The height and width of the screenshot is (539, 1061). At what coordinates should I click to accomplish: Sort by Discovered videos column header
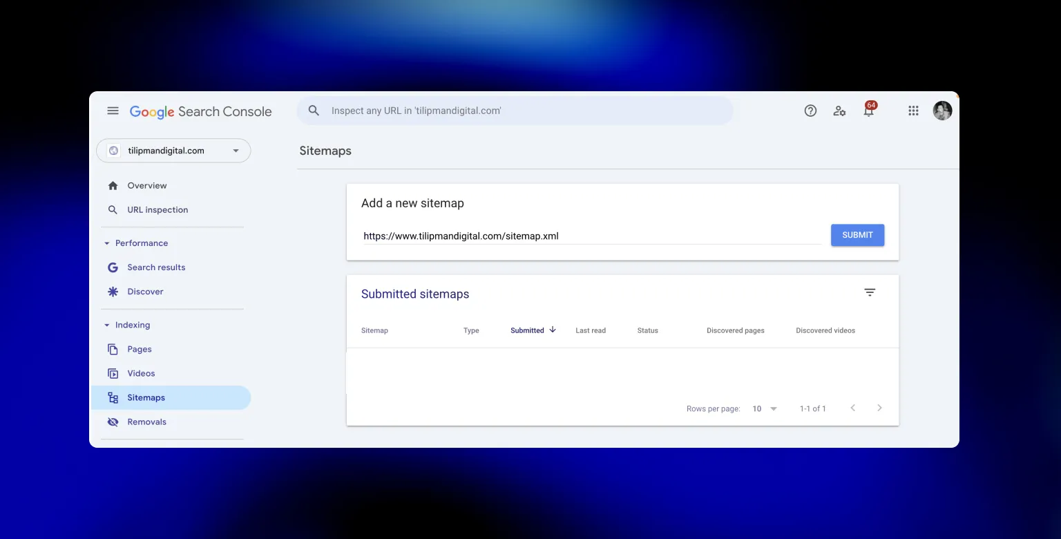[825, 330]
